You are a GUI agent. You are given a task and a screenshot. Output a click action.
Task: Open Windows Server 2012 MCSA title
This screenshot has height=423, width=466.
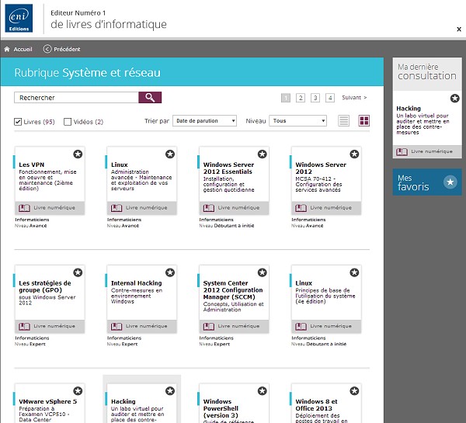(x=321, y=168)
